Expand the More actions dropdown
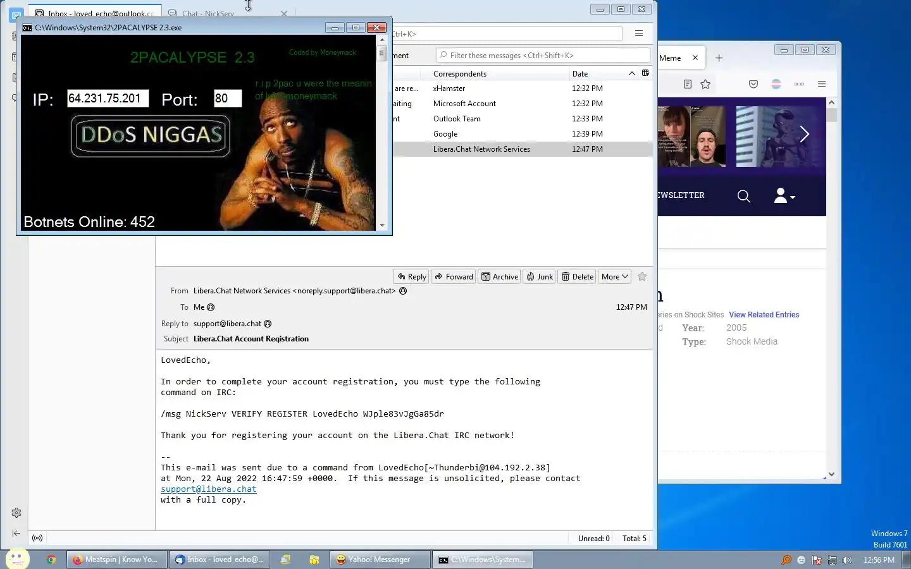 point(614,276)
